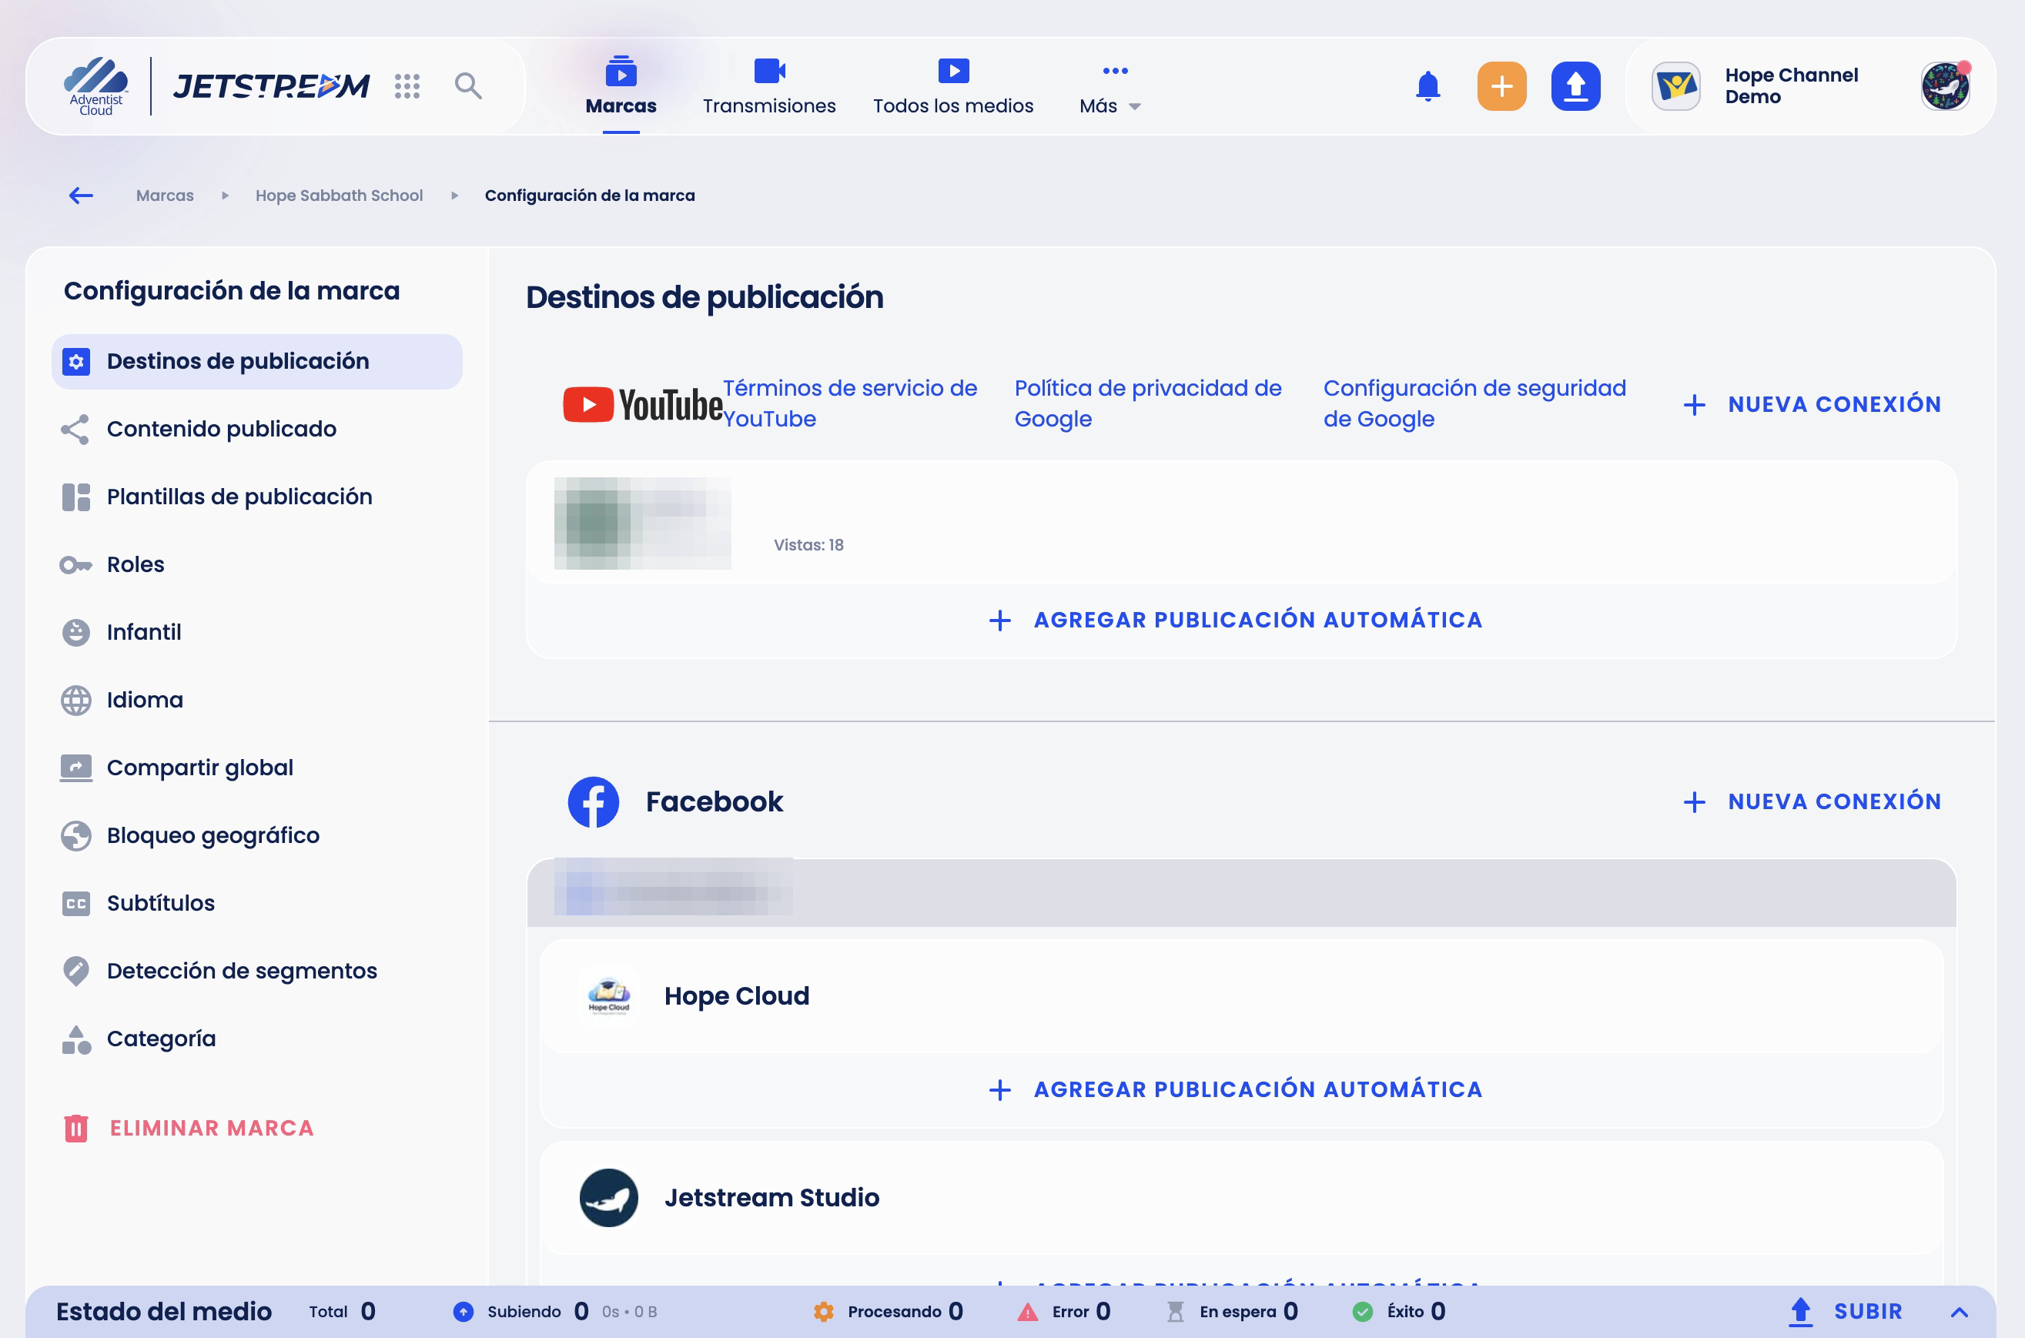Click NUEVA CONEXIÓN for Facebook
Viewport: 2025px width, 1338px height.
(1812, 801)
